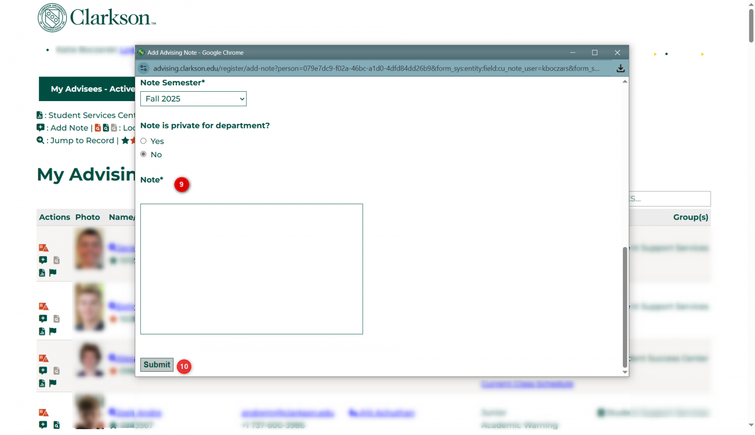Submit the advising note
Image resolution: width=755 pixels, height=435 pixels.
click(156, 364)
